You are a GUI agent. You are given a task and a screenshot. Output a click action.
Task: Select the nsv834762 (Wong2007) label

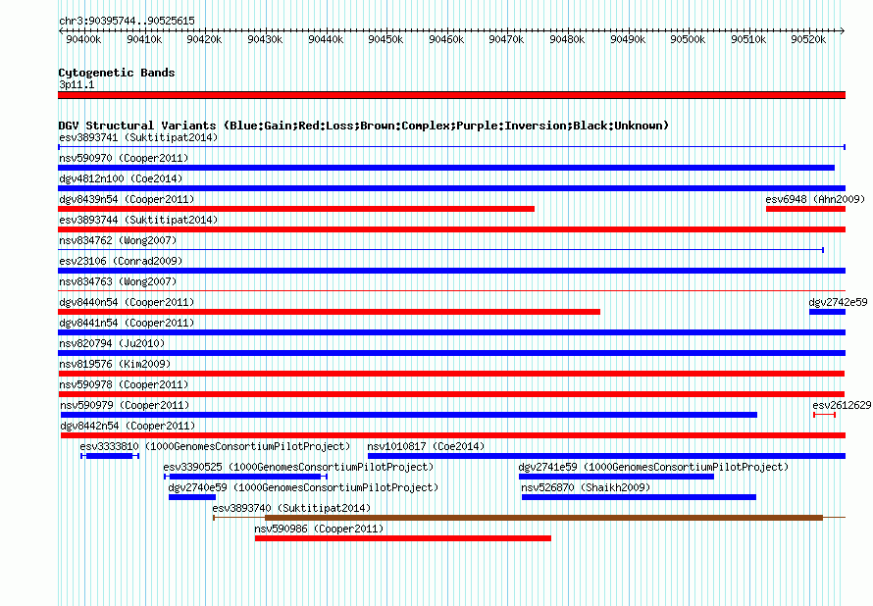pos(118,240)
